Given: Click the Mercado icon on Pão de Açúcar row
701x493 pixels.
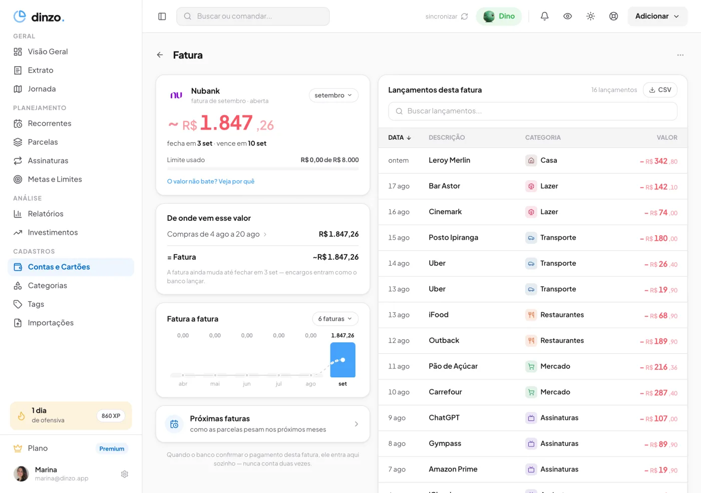Looking at the screenshot, I should click(x=531, y=366).
